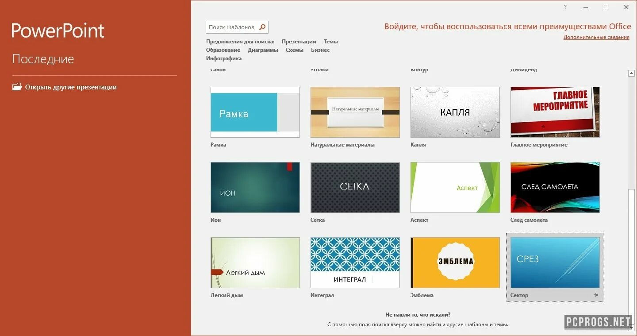Viewport: 637px width, 336px height.
Task: Click the Дополнительные сведения link
Action: [x=596, y=37]
